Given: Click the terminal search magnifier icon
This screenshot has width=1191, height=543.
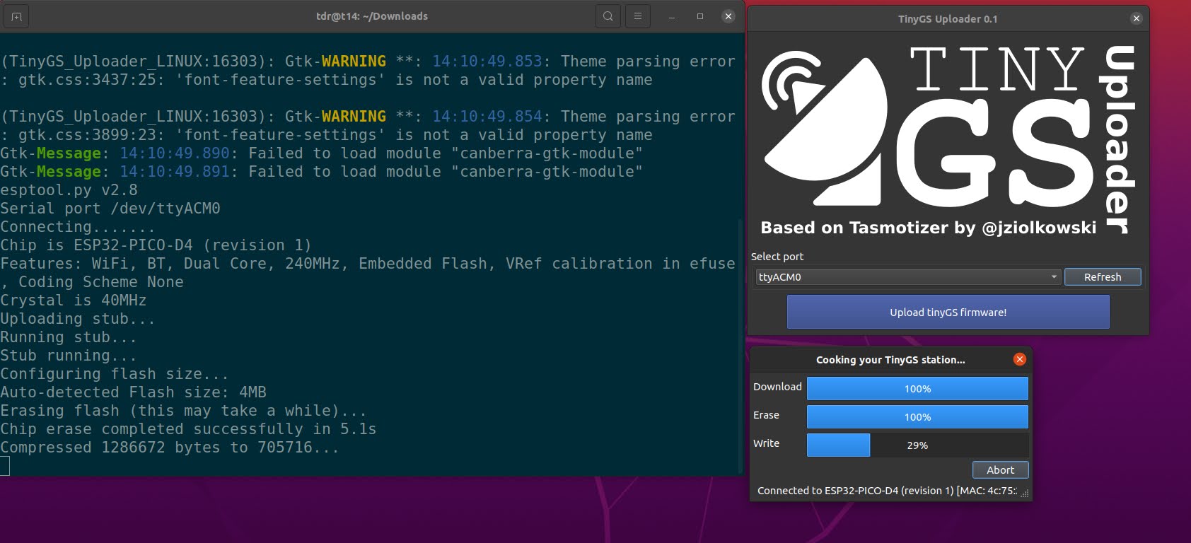Looking at the screenshot, I should point(608,16).
